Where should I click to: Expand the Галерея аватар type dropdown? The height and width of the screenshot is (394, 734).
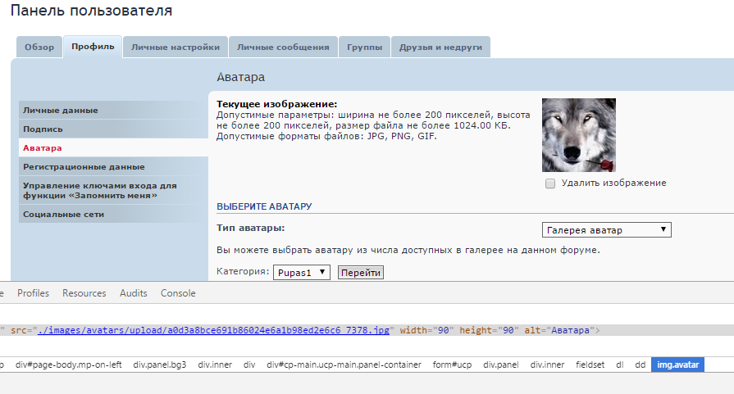pos(606,230)
